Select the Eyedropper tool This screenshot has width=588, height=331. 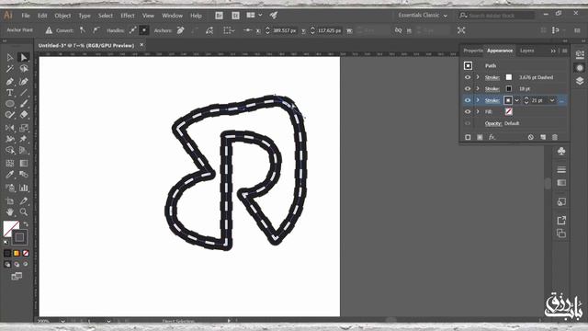click(10, 175)
